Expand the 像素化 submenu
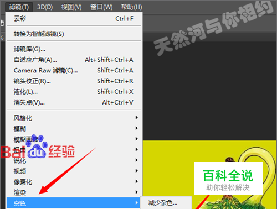Viewport: 277px width, 209px height. (74, 181)
